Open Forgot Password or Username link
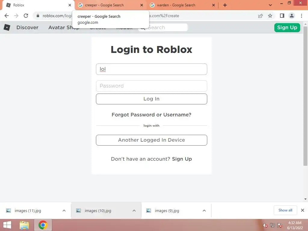Viewport: 308px width, 231px height. pos(152,115)
